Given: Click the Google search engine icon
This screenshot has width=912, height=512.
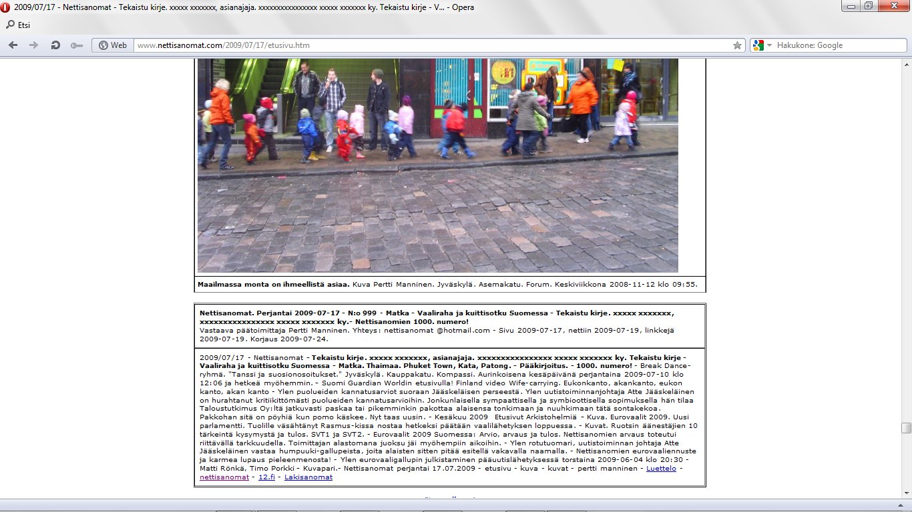Looking at the screenshot, I should tap(758, 45).
